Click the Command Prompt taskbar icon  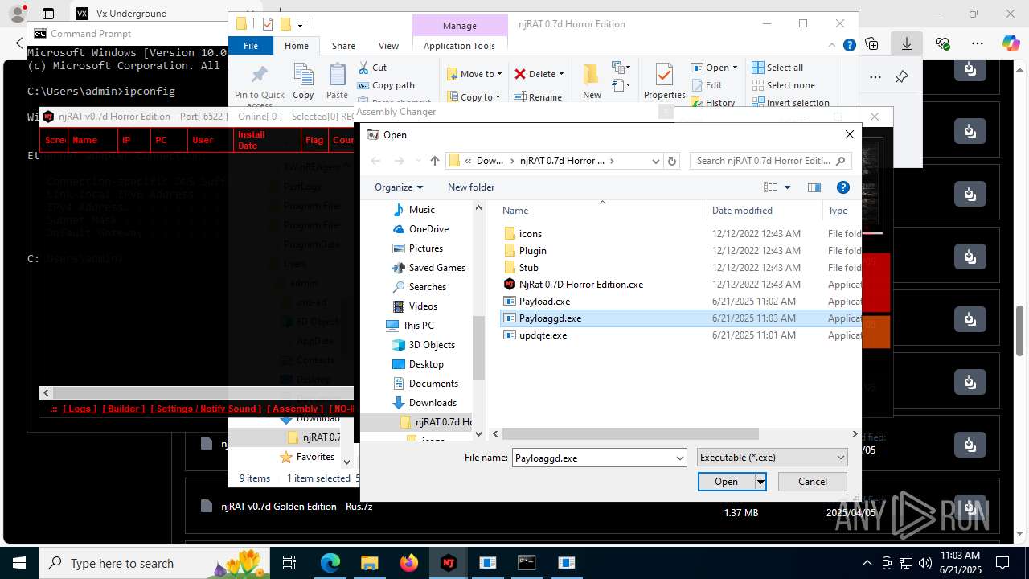coord(527,563)
